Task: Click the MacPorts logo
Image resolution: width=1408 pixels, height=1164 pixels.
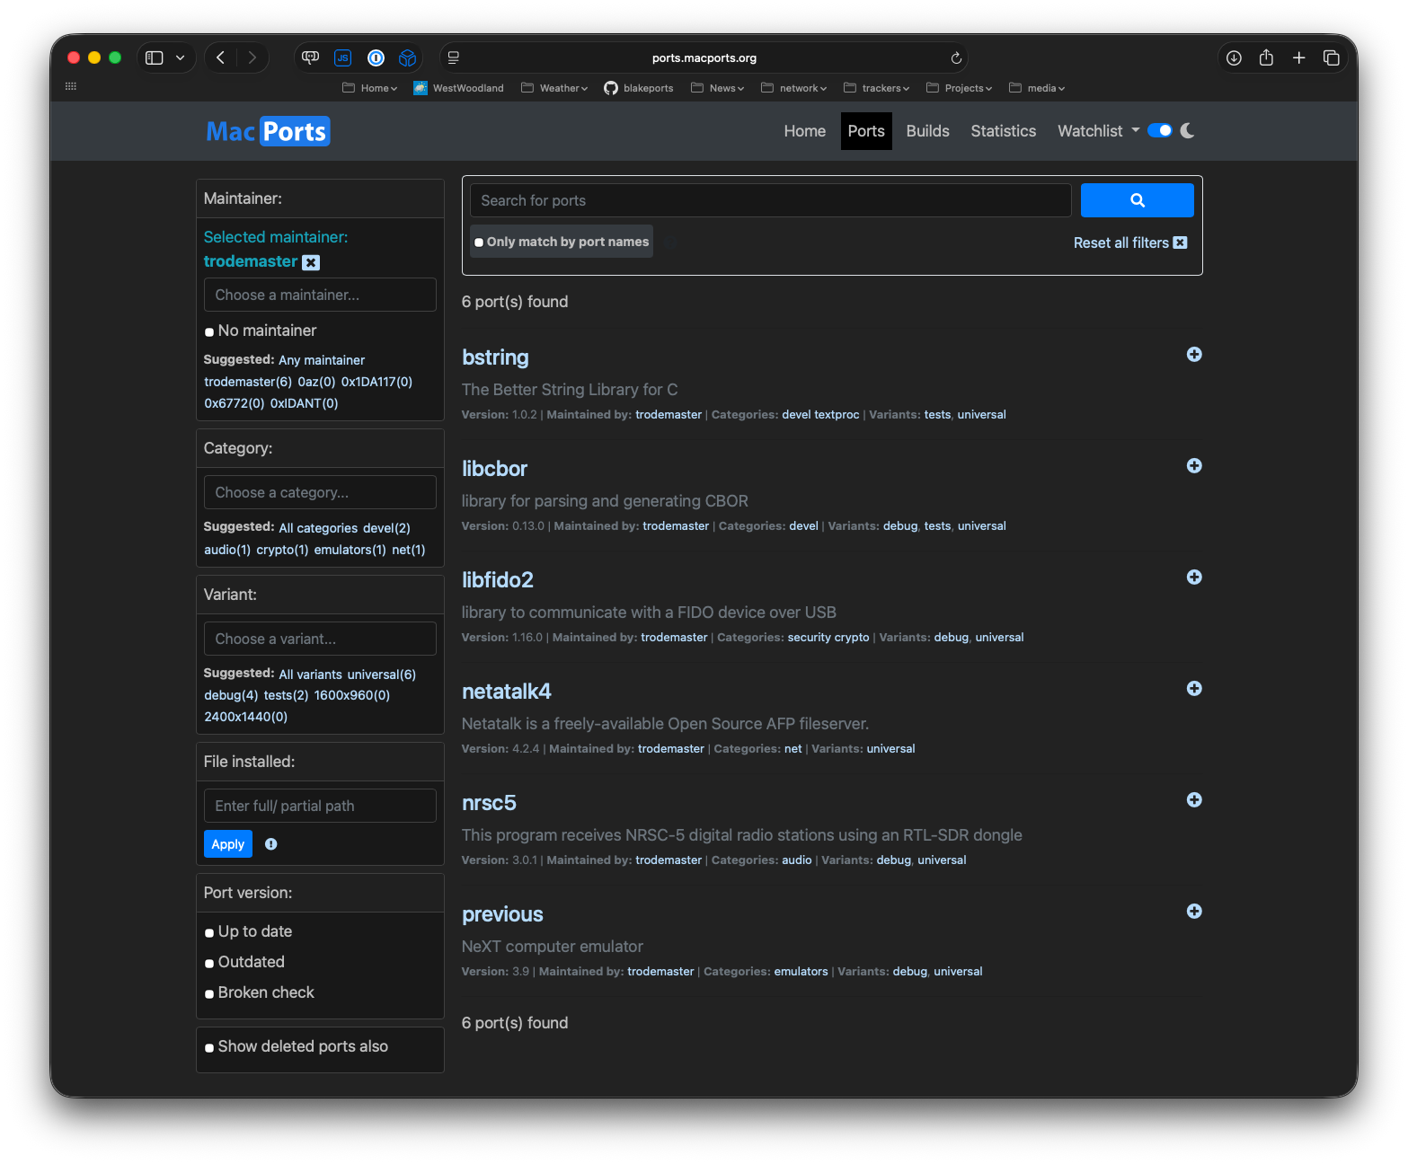Action: 267,131
